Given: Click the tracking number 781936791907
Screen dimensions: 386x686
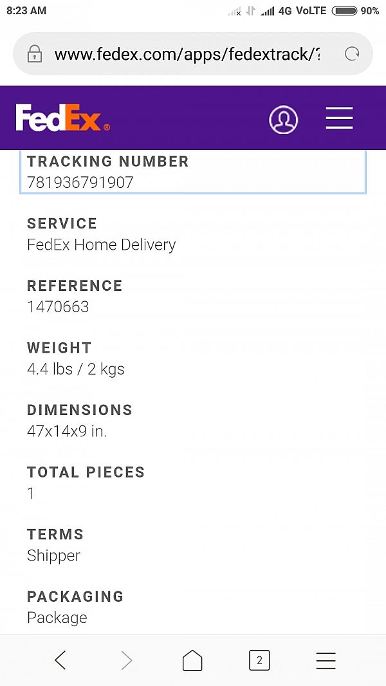Looking at the screenshot, I should tap(80, 182).
